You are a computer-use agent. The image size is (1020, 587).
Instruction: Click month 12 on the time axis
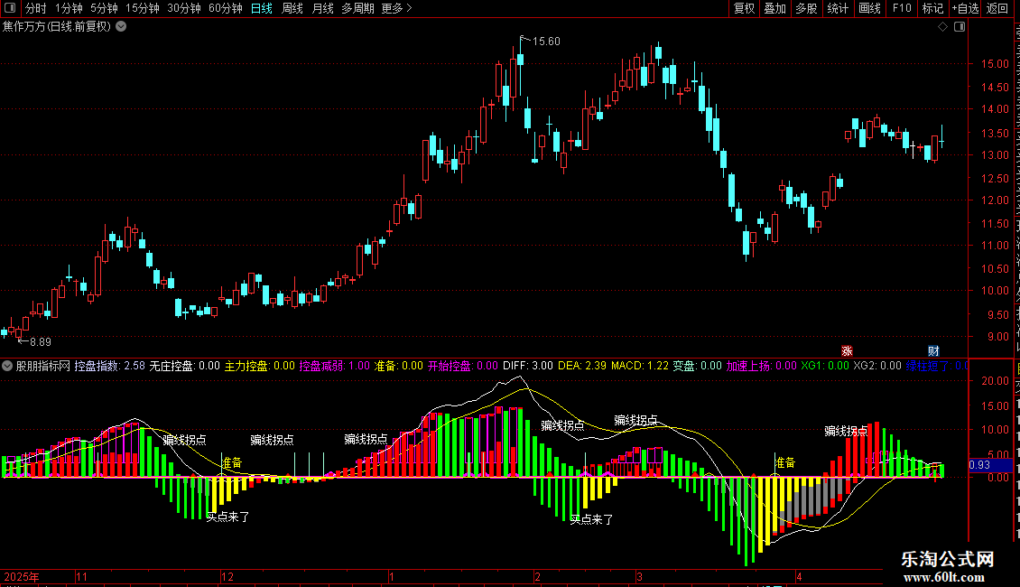pyautogui.click(x=227, y=576)
